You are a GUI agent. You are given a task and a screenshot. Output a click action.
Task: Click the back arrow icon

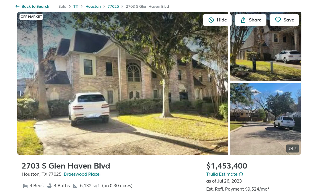pyautogui.click(x=17, y=6)
